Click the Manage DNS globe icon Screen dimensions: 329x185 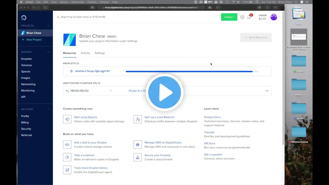pyautogui.click(x=138, y=145)
